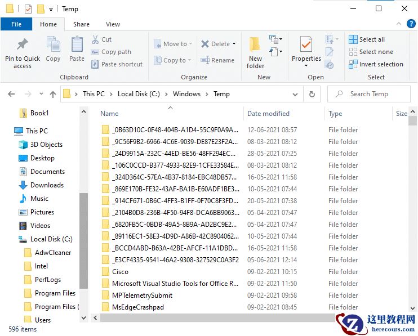
Task: Select the Intel folder in tree
Action: [35, 266]
